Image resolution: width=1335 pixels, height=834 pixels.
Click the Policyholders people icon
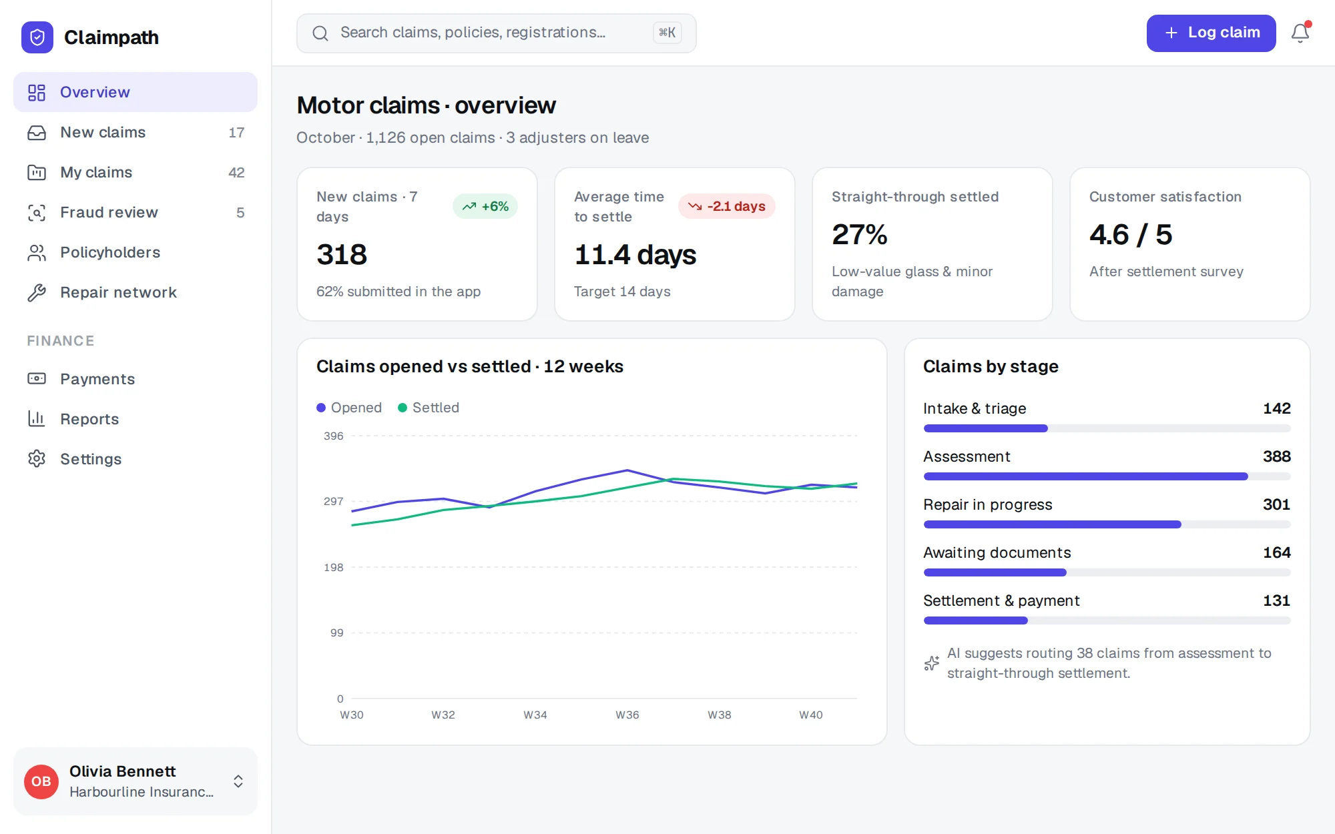(37, 252)
